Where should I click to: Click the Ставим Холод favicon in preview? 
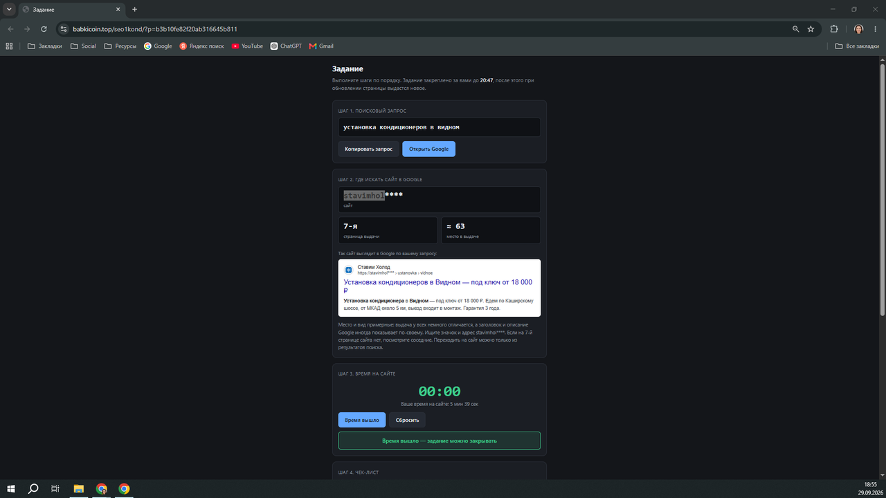click(x=349, y=270)
